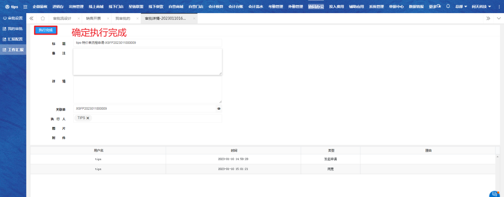This screenshot has height=197, width=504.
Task: Open the 协同办公 menu
Action: pos(316,7)
